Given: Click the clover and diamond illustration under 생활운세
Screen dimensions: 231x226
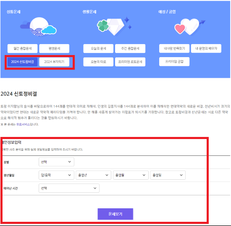Looking at the screenshot, I should (114, 26).
